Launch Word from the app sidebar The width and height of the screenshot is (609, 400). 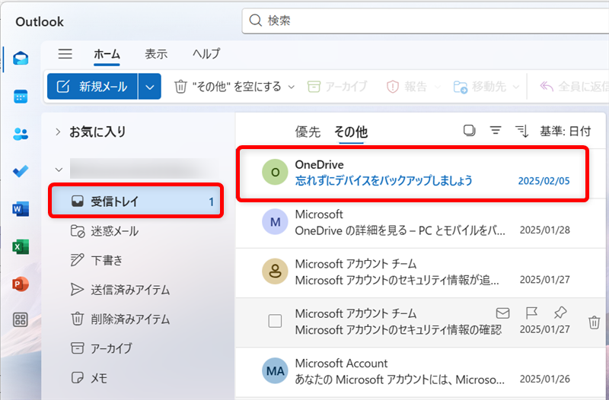pos(21,209)
